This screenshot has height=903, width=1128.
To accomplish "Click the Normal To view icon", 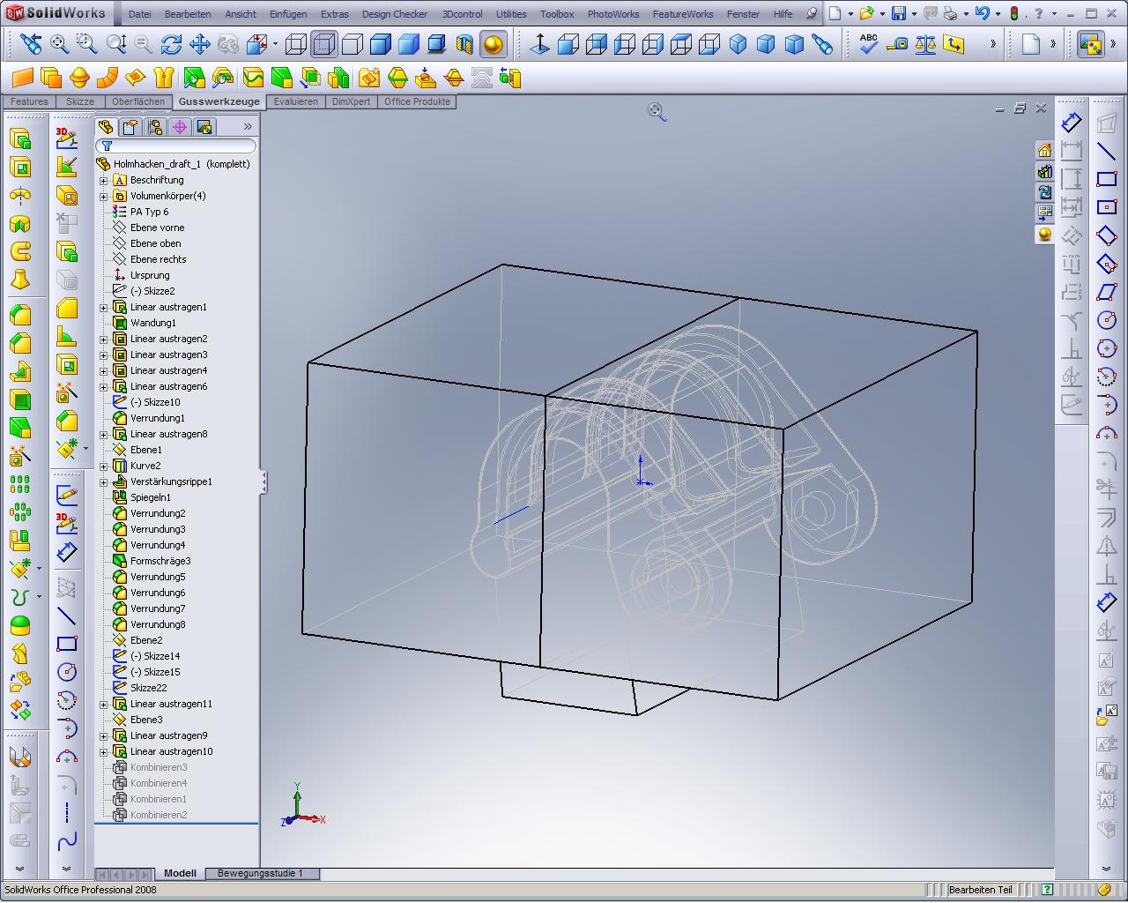I will (539, 44).
